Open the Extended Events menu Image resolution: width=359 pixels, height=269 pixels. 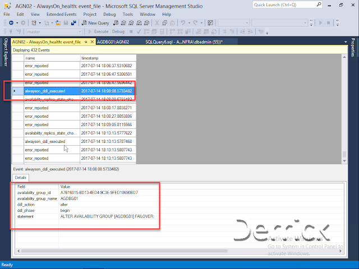(x=61, y=14)
